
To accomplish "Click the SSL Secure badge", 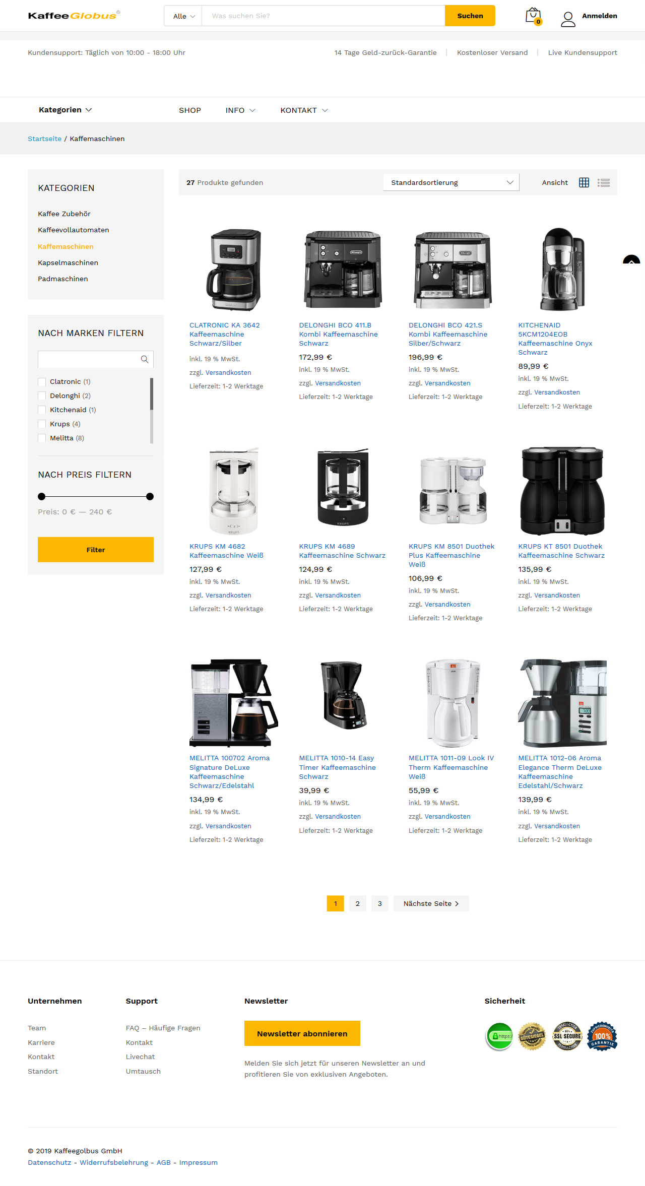I will point(567,1036).
